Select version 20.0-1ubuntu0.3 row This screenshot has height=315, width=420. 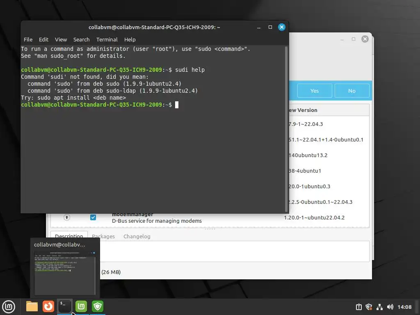pyautogui.click(x=309, y=186)
